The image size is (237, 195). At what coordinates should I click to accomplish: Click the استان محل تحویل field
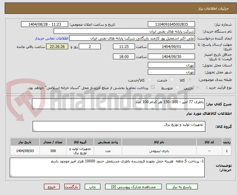click(x=171, y=65)
